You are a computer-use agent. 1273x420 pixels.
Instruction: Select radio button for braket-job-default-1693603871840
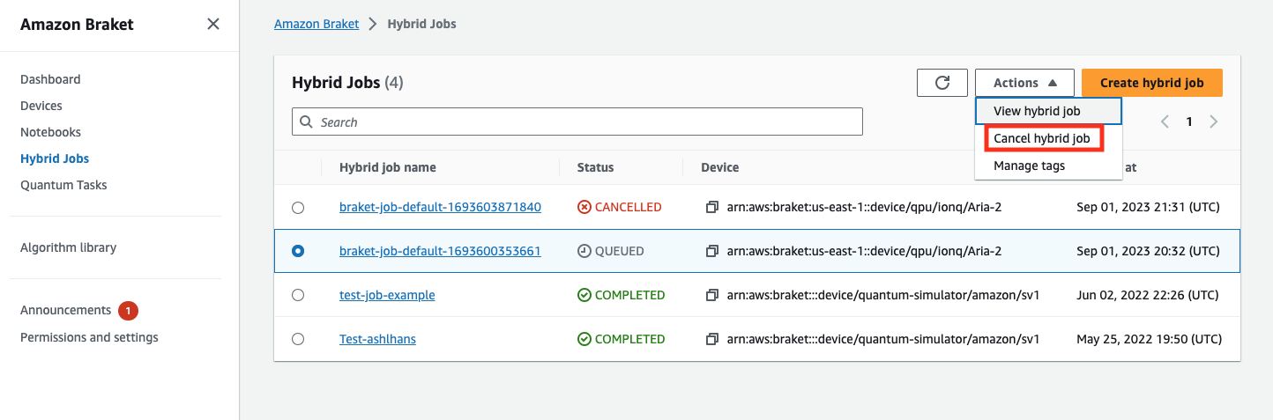pyautogui.click(x=298, y=208)
